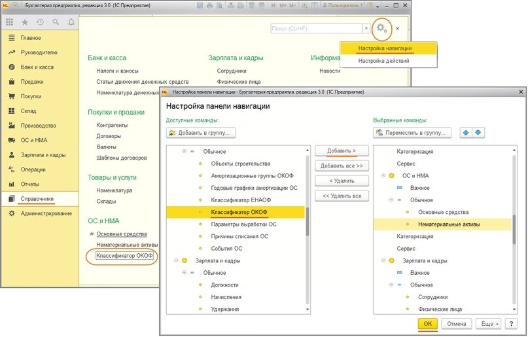This screenshot has width=528, height=337.
Task: Click << Удалить все button
Action: 342,196
